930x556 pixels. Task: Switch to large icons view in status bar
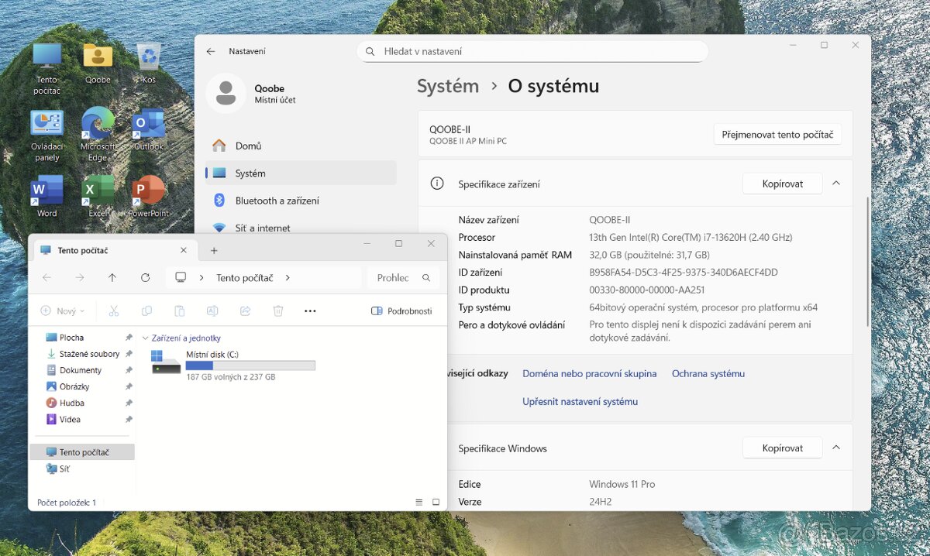click(436, 503)
